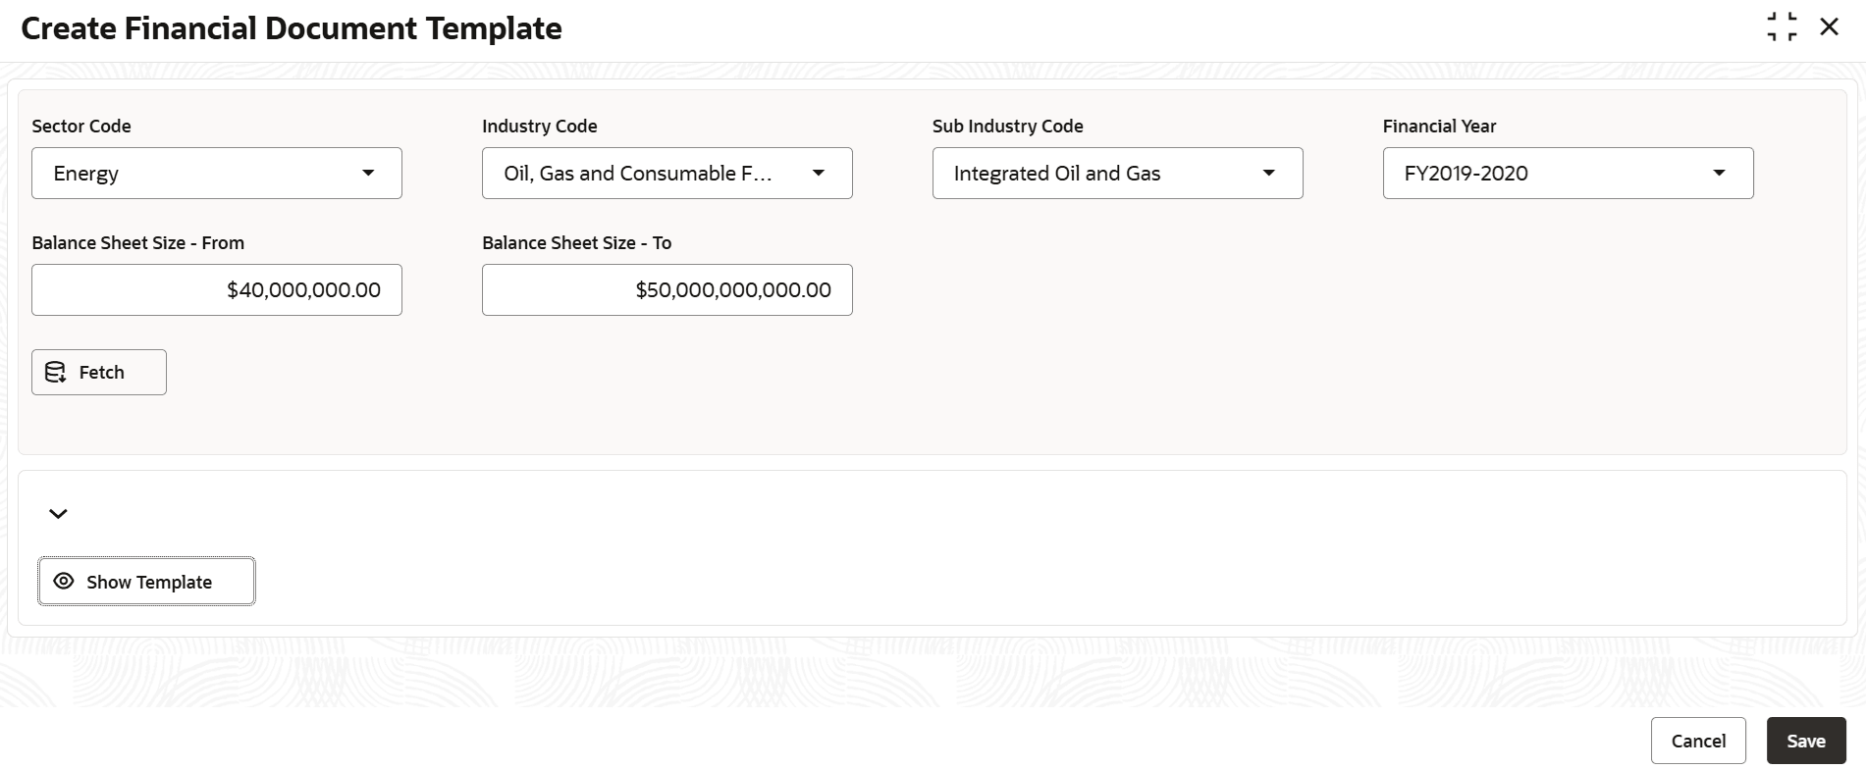The width and height of the screenshot is (1866, 770).
Task: Click the Balance Sheet Size - To field
Action: [x=667, y=289]
